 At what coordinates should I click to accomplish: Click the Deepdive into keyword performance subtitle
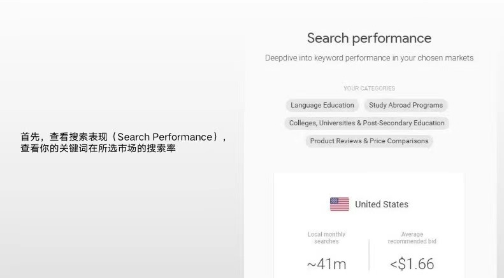point(369,58)
